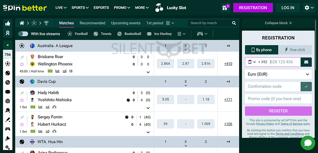Open the Lucky Slot cherry icon

click(x=159, y=8)
